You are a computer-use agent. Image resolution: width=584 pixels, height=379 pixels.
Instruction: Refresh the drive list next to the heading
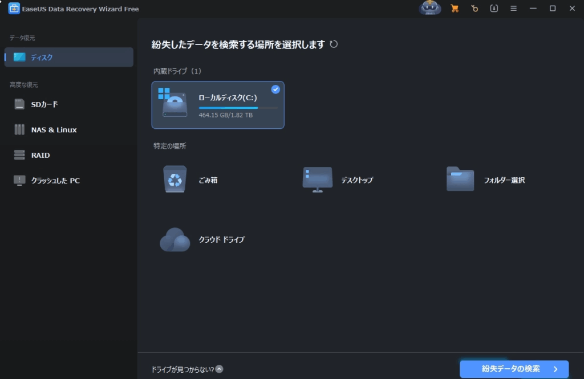click(x=334, y=44)
